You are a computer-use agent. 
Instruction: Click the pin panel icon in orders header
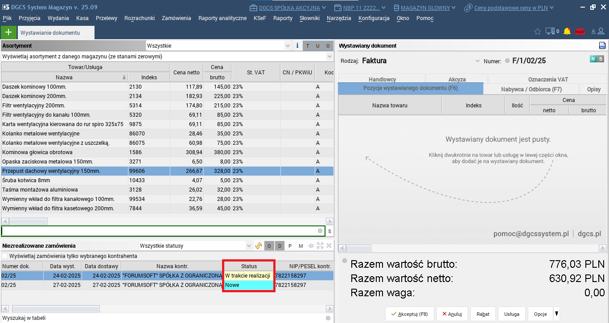(x=311, y=245)
